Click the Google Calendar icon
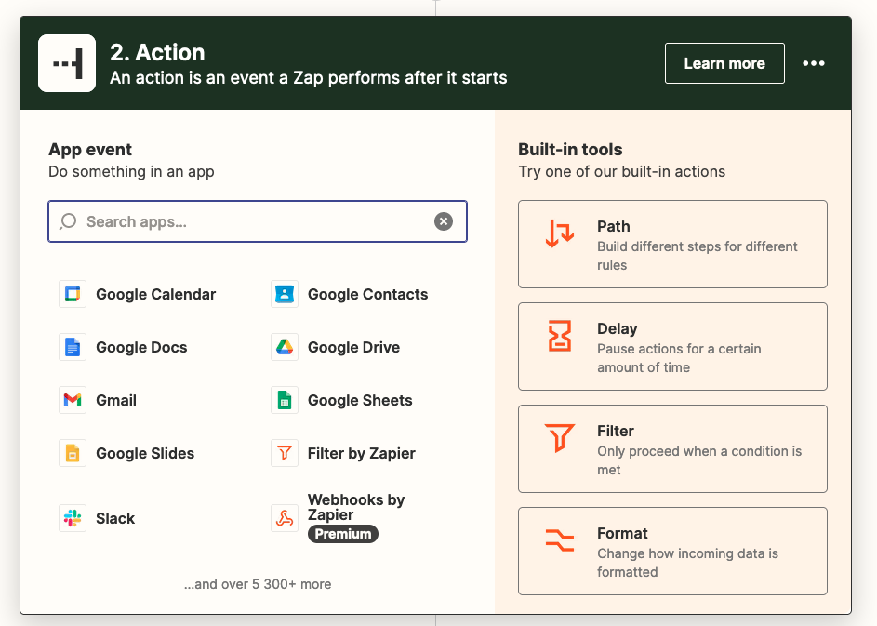 73,295
